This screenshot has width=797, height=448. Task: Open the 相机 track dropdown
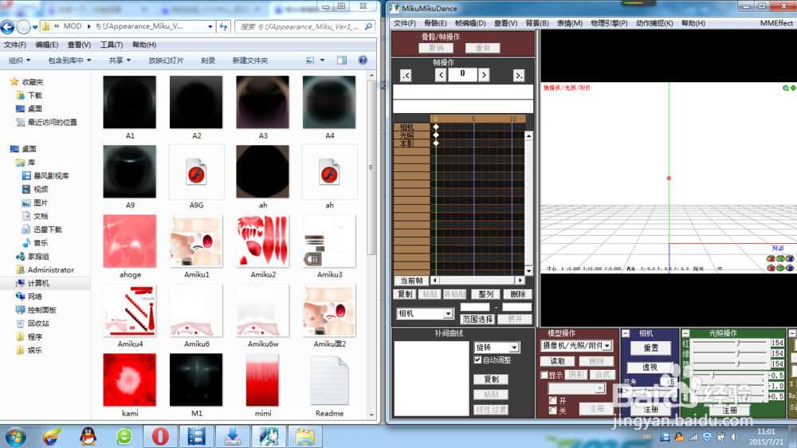pos(448,314)
